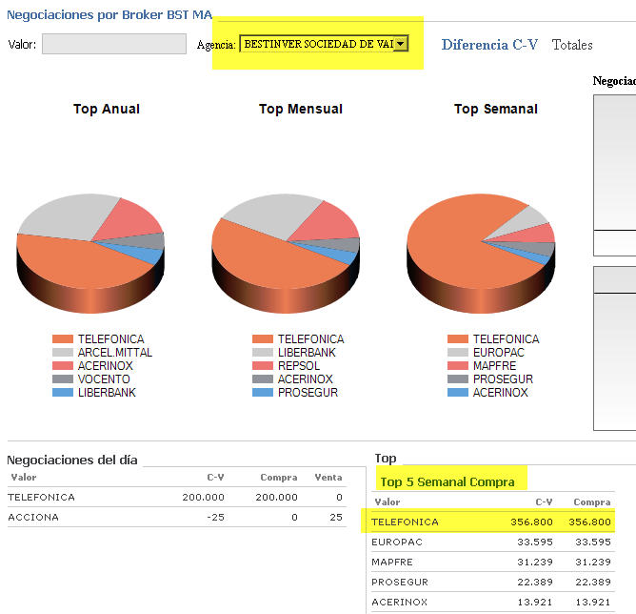The height and width of the screenshot is (614, 636).
Task: Click grey EUROPAC legend swatch in Top Semanal
Action: (458, 353)
